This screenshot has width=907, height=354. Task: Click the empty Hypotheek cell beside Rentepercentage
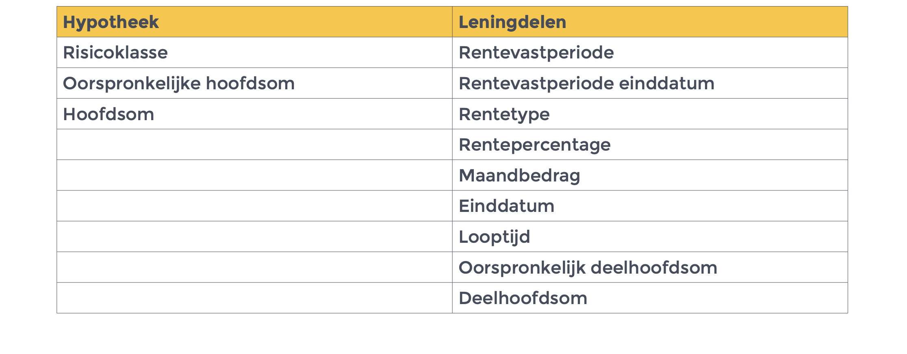tap(254, 145)
